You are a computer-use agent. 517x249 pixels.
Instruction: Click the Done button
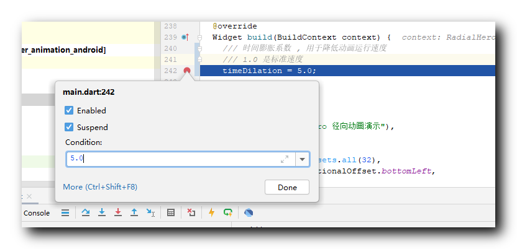(287, 187)
